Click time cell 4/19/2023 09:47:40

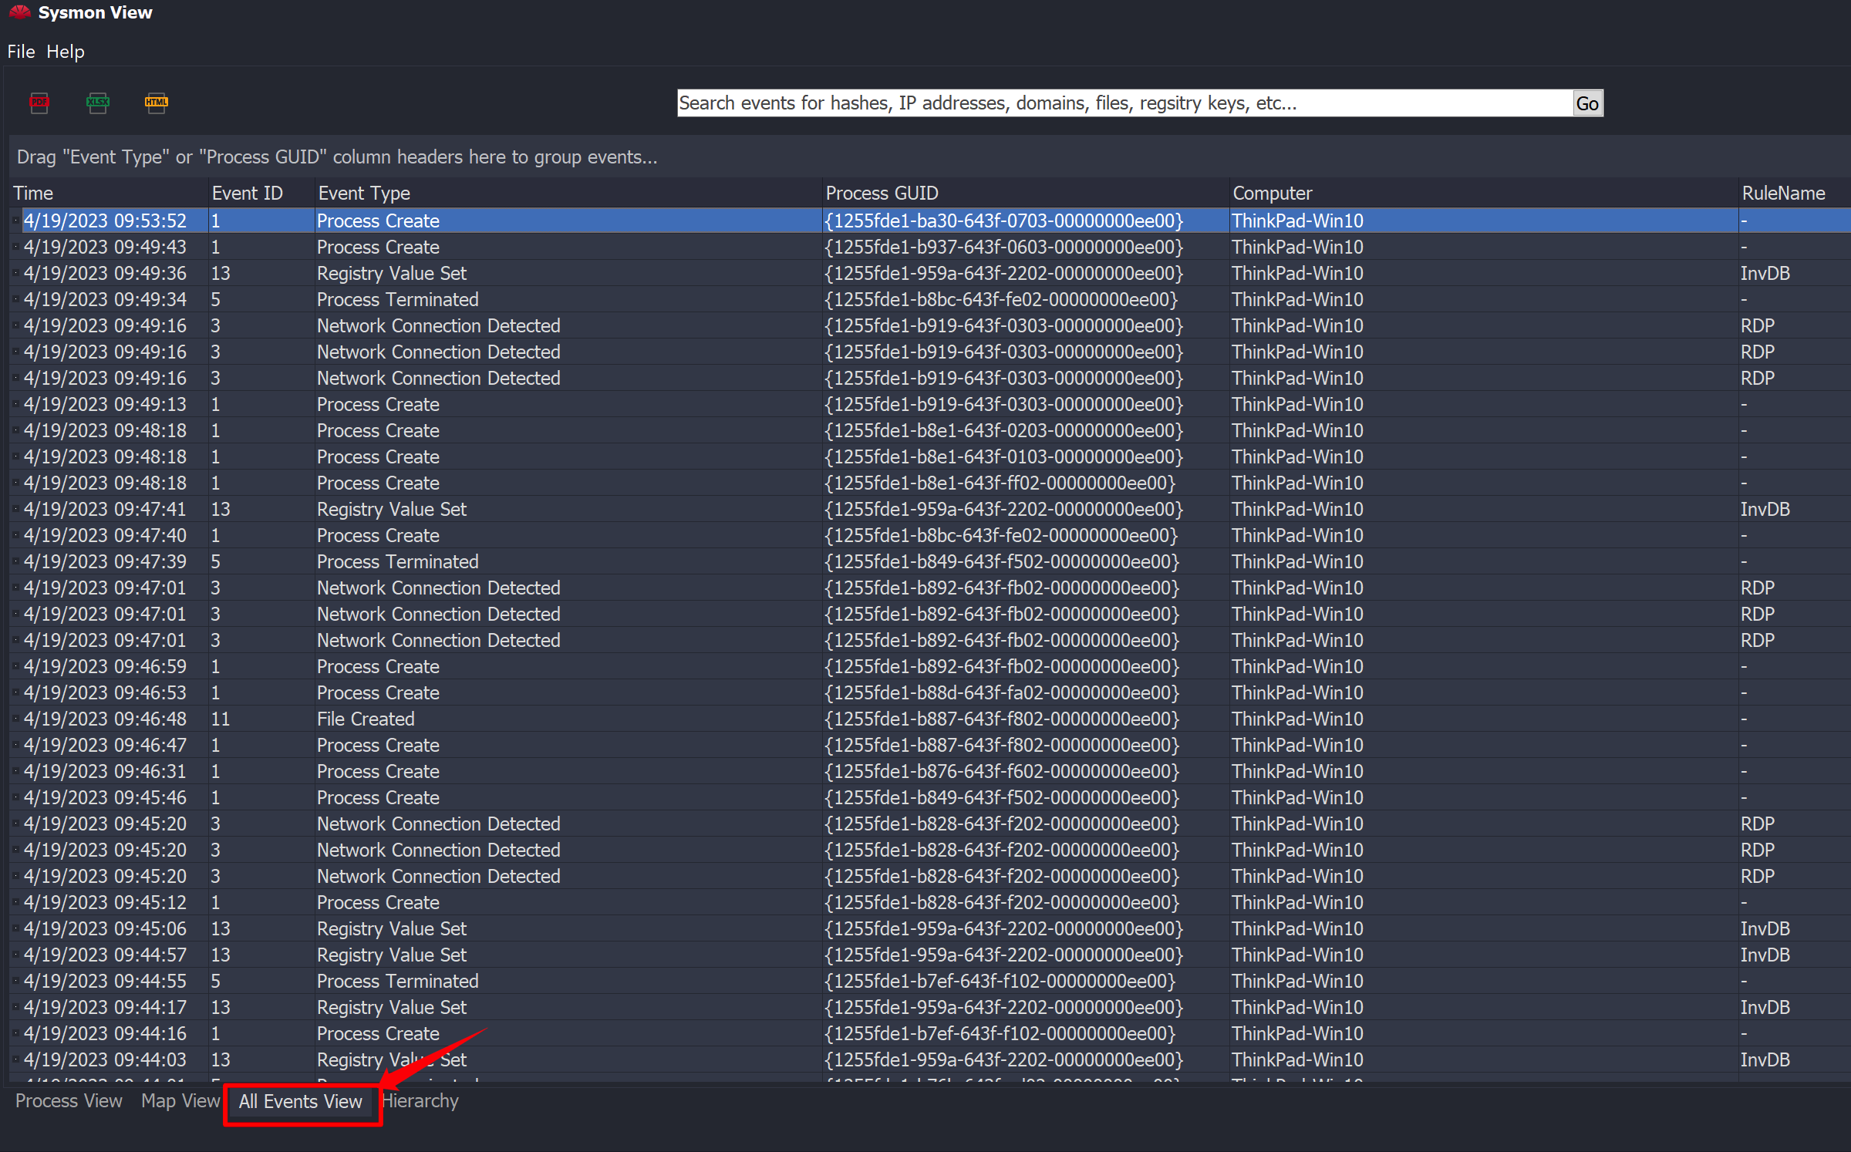click(x=105, y=535)
